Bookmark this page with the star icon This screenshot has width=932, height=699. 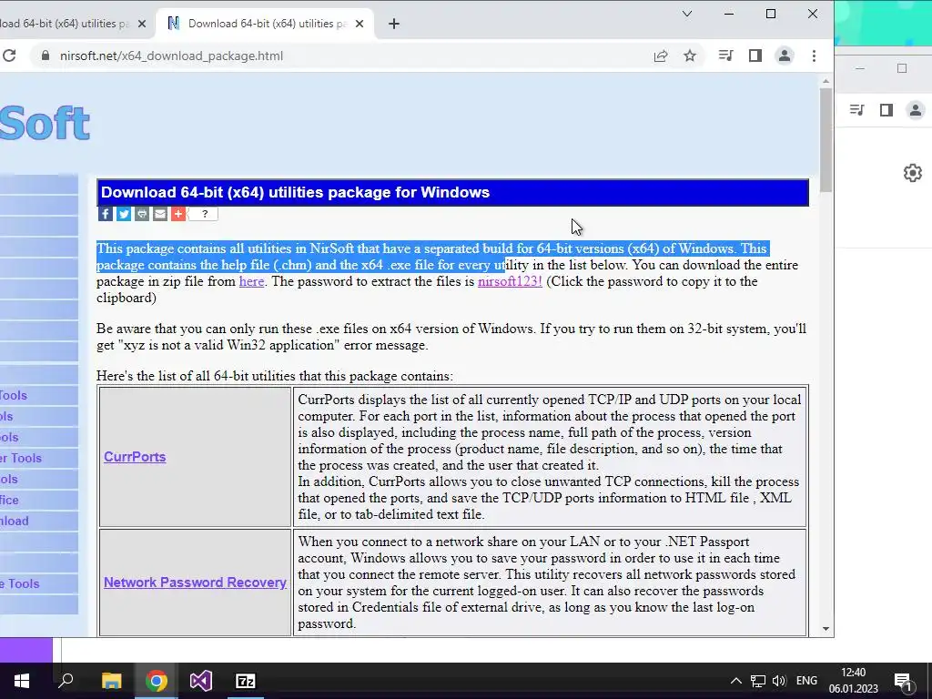coord(690,56)
